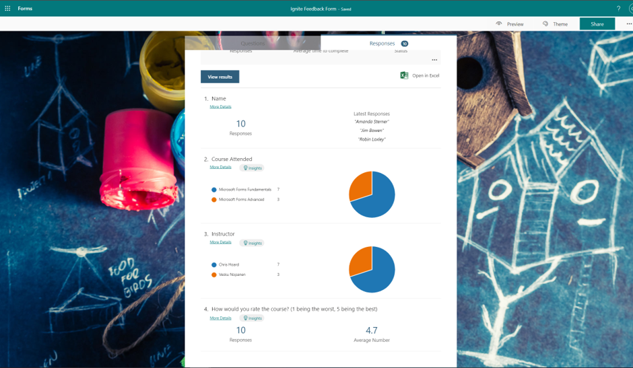The width and height of the screenshot is (633, 368).
Task: Open the summary card ellipsis menu
Action: point(434,60)
